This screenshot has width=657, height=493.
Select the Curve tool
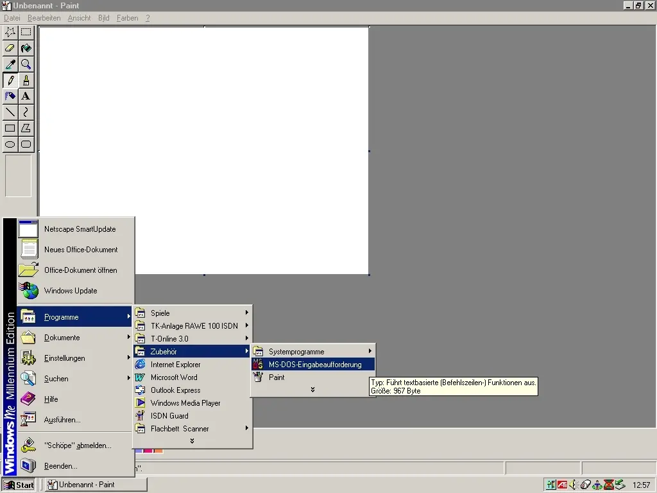(26, 112)
